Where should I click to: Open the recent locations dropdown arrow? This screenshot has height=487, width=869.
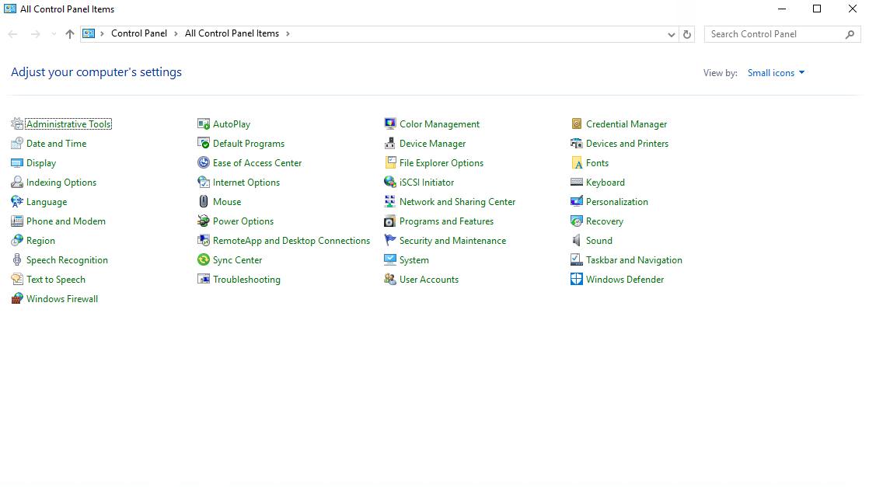coord(53,34)
